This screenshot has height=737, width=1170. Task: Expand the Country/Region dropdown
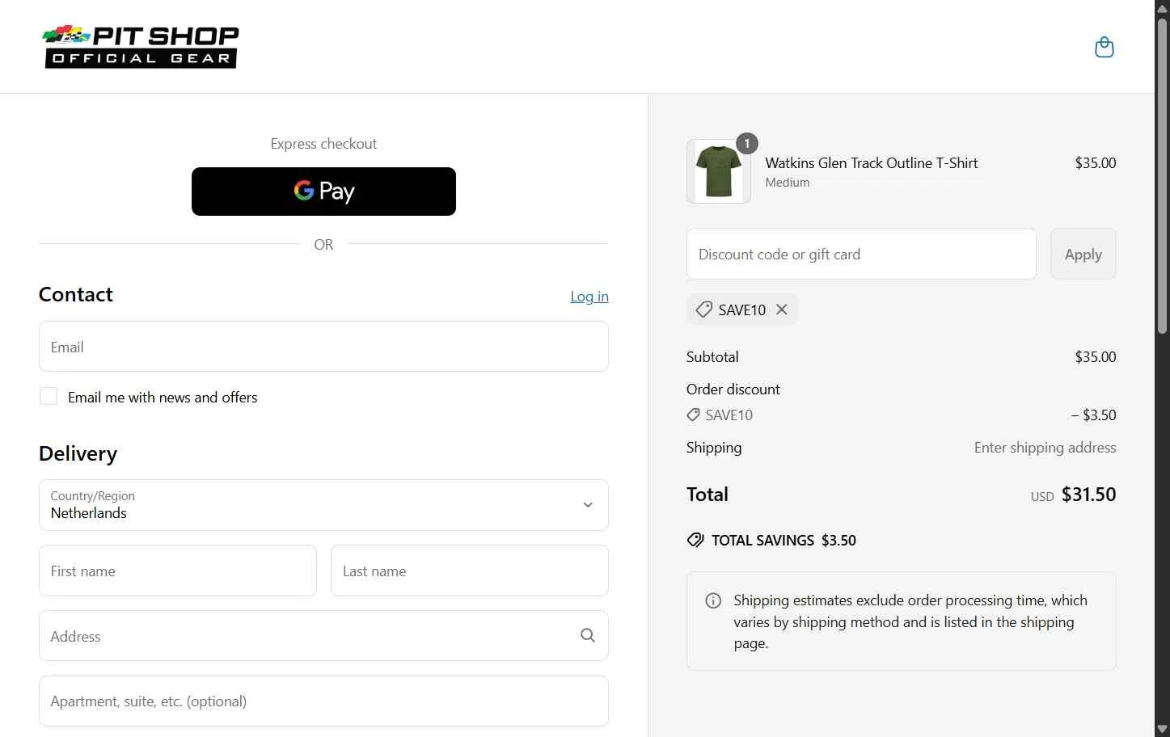tap(323, 505)
